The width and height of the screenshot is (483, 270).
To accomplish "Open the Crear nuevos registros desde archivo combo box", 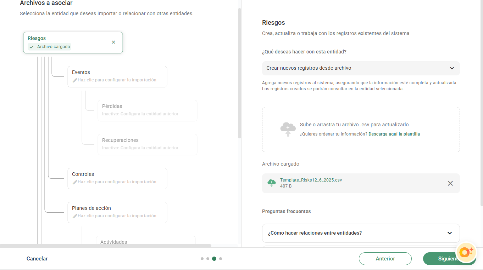I will [x=361, y=68].
